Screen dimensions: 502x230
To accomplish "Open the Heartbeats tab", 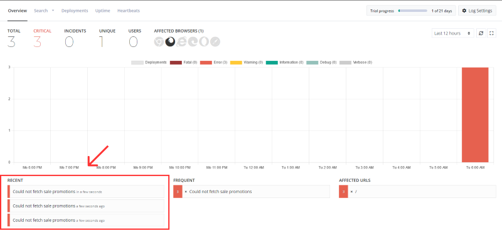I will tap(129, 11).
